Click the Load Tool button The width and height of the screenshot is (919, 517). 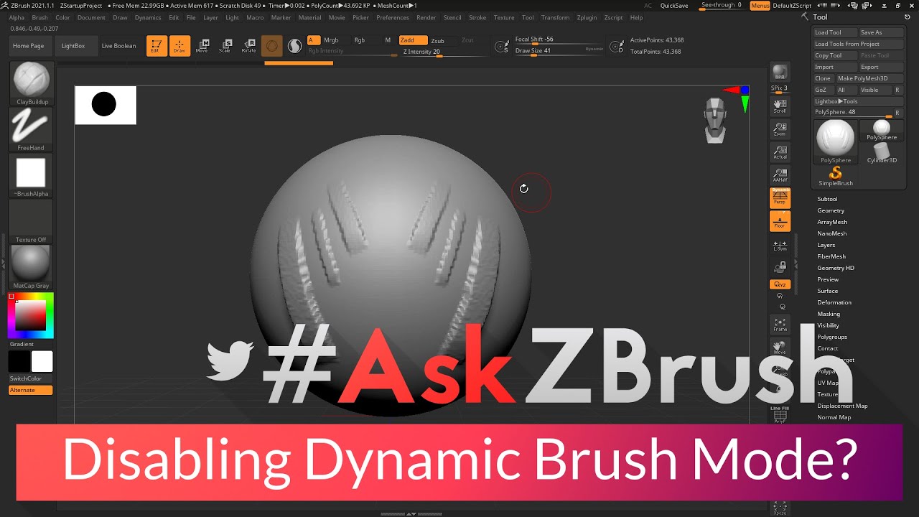coord(835,32)
